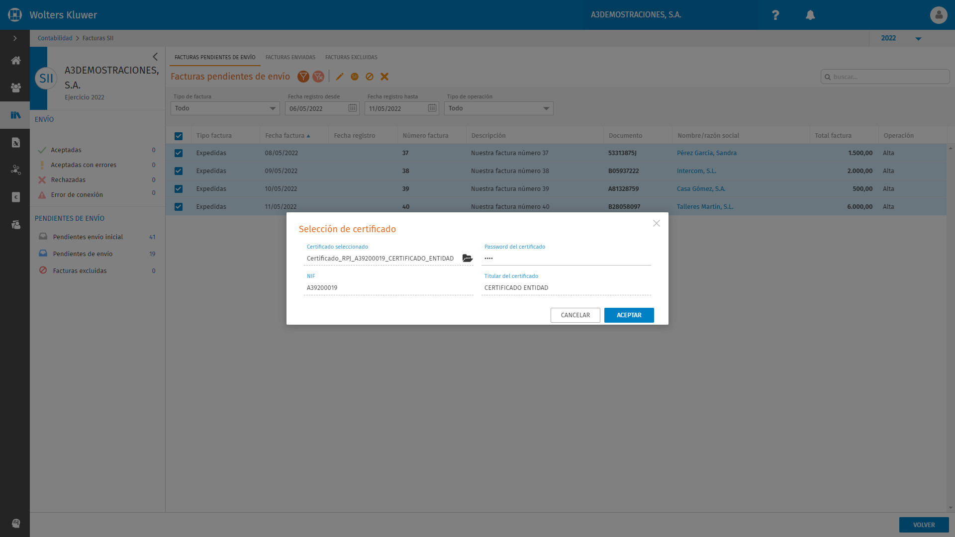Click the exclude invoice circle-slash toolbar icon
The height and width of the screenshot is (537, 955).
coord(370,77)
